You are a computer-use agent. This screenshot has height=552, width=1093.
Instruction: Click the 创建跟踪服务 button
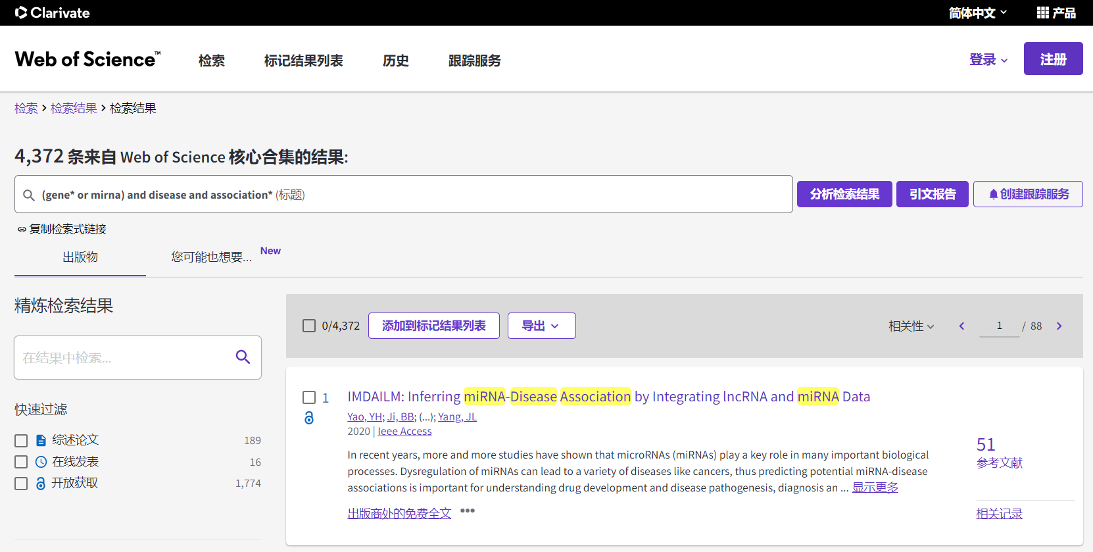1028,194
